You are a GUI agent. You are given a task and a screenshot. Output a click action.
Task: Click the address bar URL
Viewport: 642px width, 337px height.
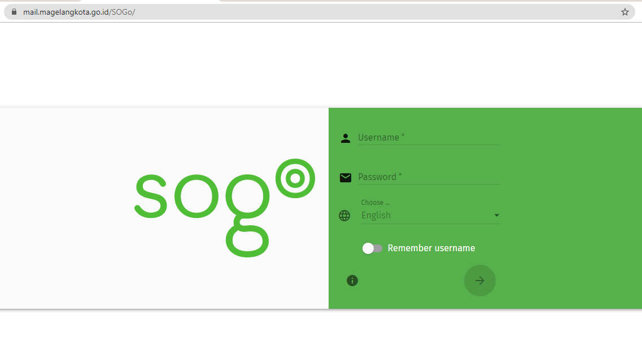click(79, 12)
